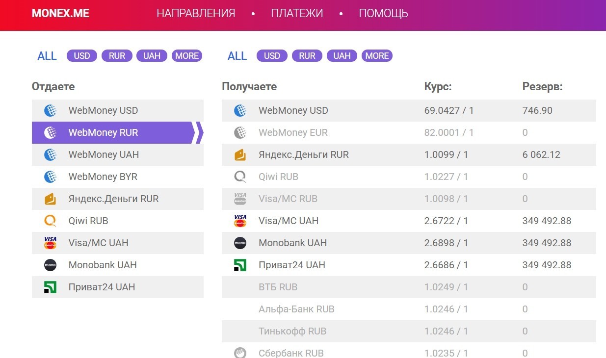Click the WebMoney UAH icon in Отдаете list
Viewport: 606px width, 358px height.
(50, 154)
